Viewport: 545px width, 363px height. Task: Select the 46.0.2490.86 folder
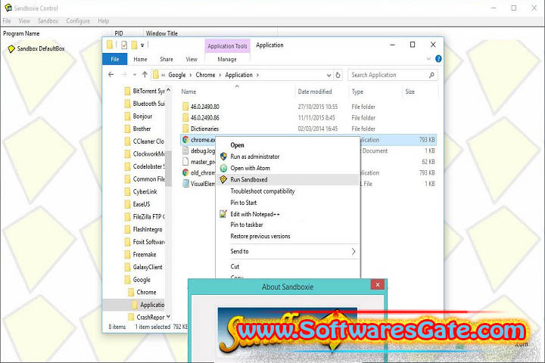pos(204,118)
